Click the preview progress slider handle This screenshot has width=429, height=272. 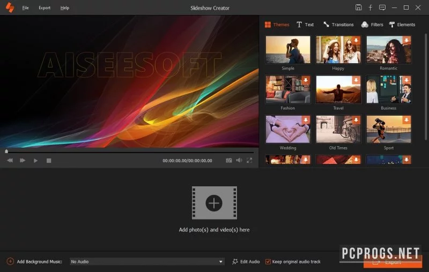[x=6, y=151]
